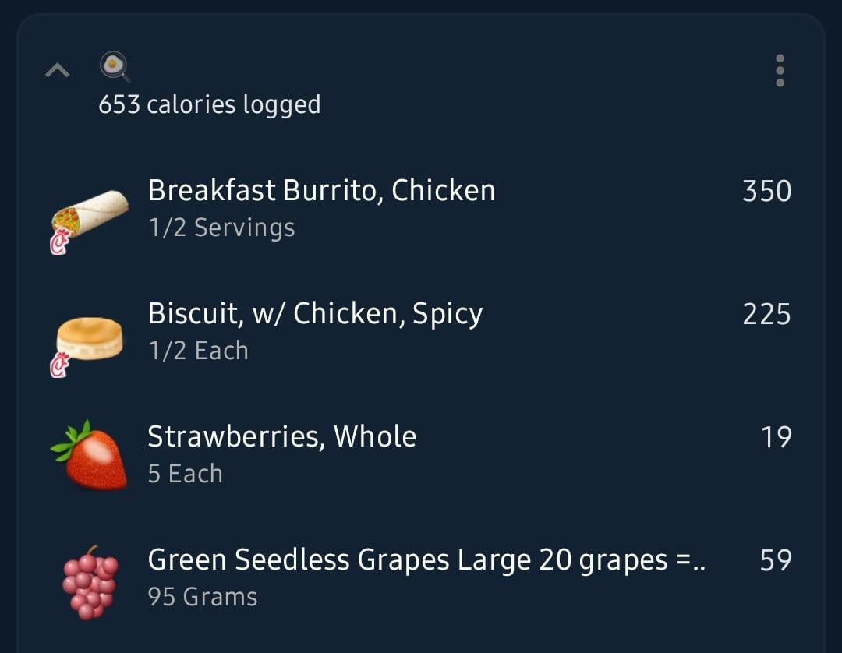Open Breakfast Burrito, Chicken entry
Screen dimensions: 842x653
coord(421,210)
